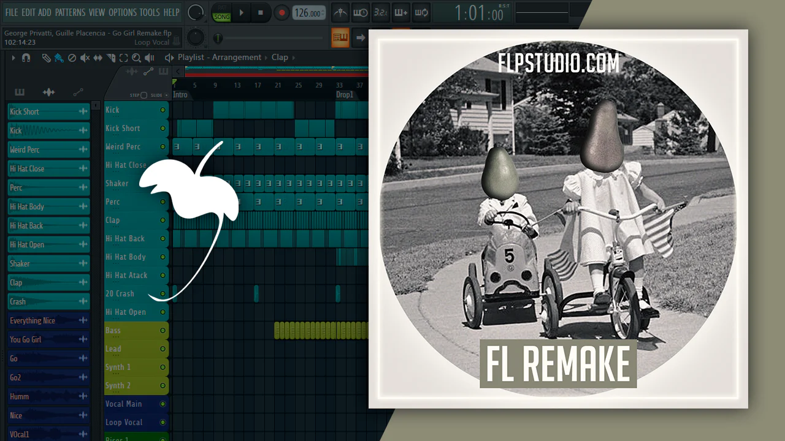Click waveform icon on Kick Short clip
This screenshot has width=785, height=441.
(x=83, y=111)
